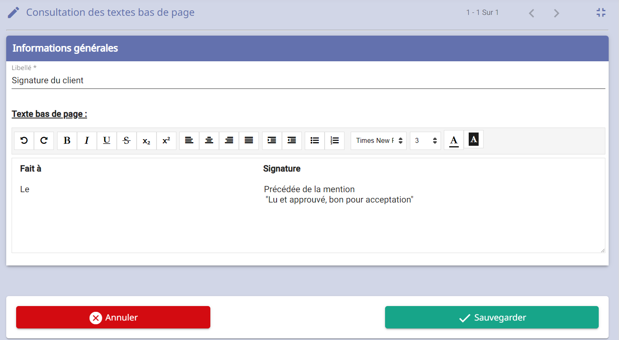Collapse fullscreen view icon
Image resolution: width=619 pixels, height=340 pixels.
coord(601,12)
